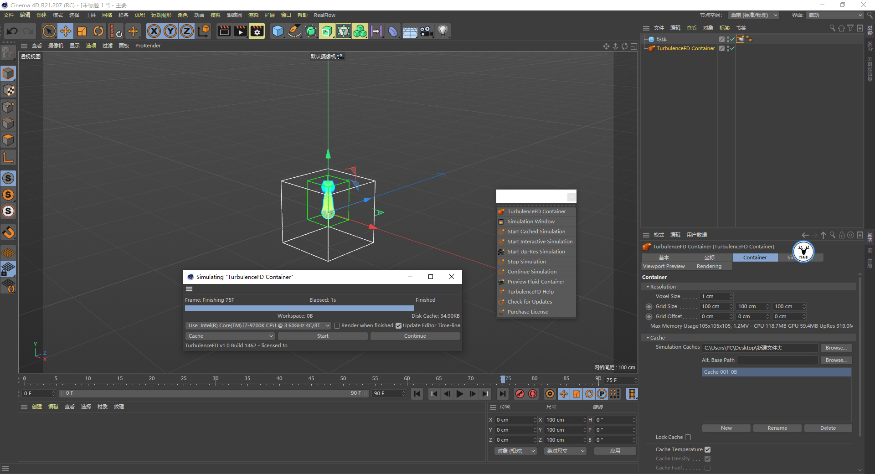Choose Start Cached Simulation
Screen dimensions: 875x474
536,232
